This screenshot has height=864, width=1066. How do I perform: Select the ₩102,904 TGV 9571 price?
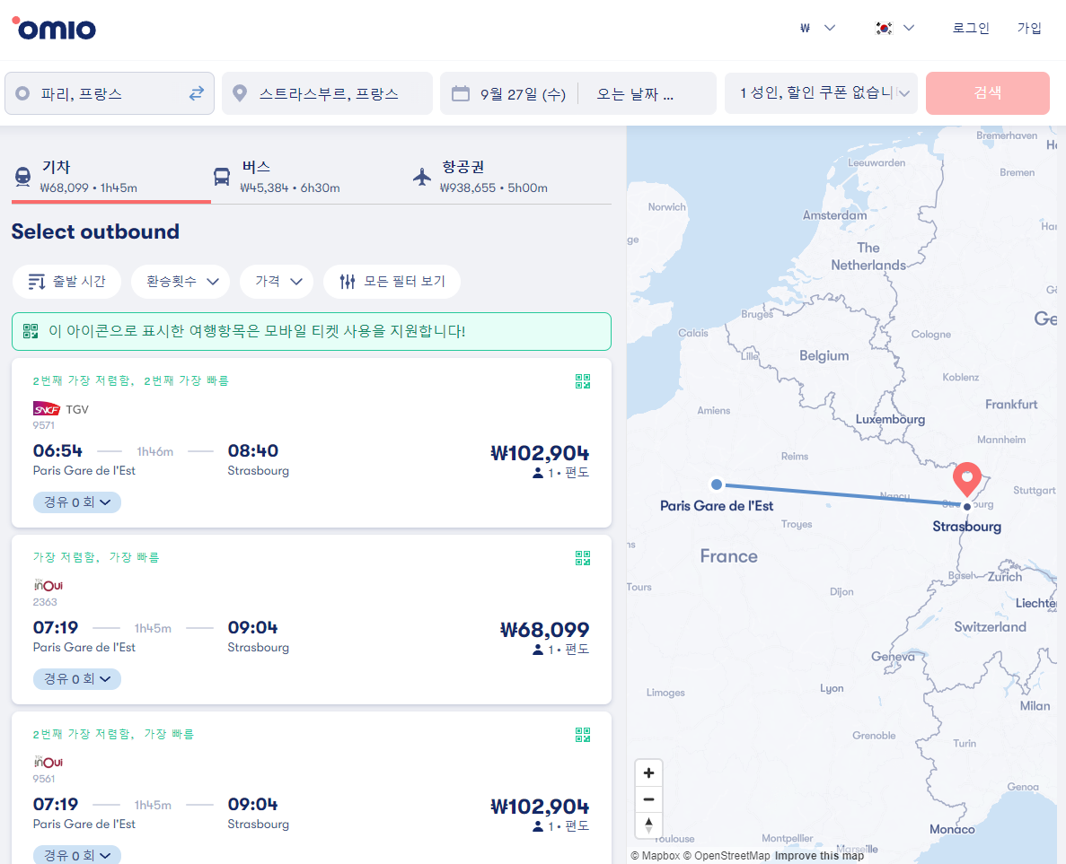[x=540, y=453]
